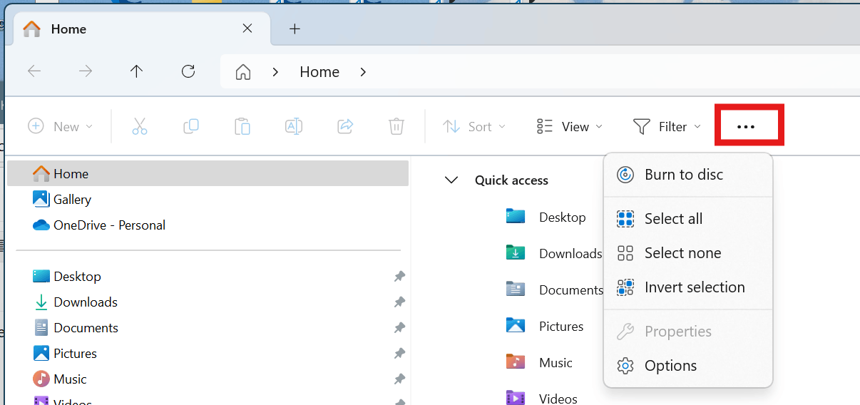The height and width of the screenshot is (405, 860).
Task: Click the Paste clipboard icon
Action: pos(242,127)
